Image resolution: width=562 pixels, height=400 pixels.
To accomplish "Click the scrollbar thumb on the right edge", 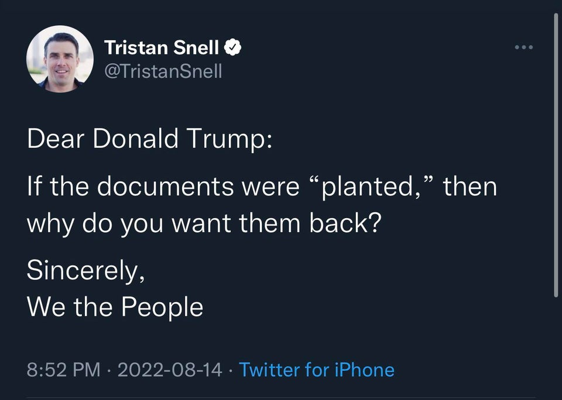I will click(556, 155).
